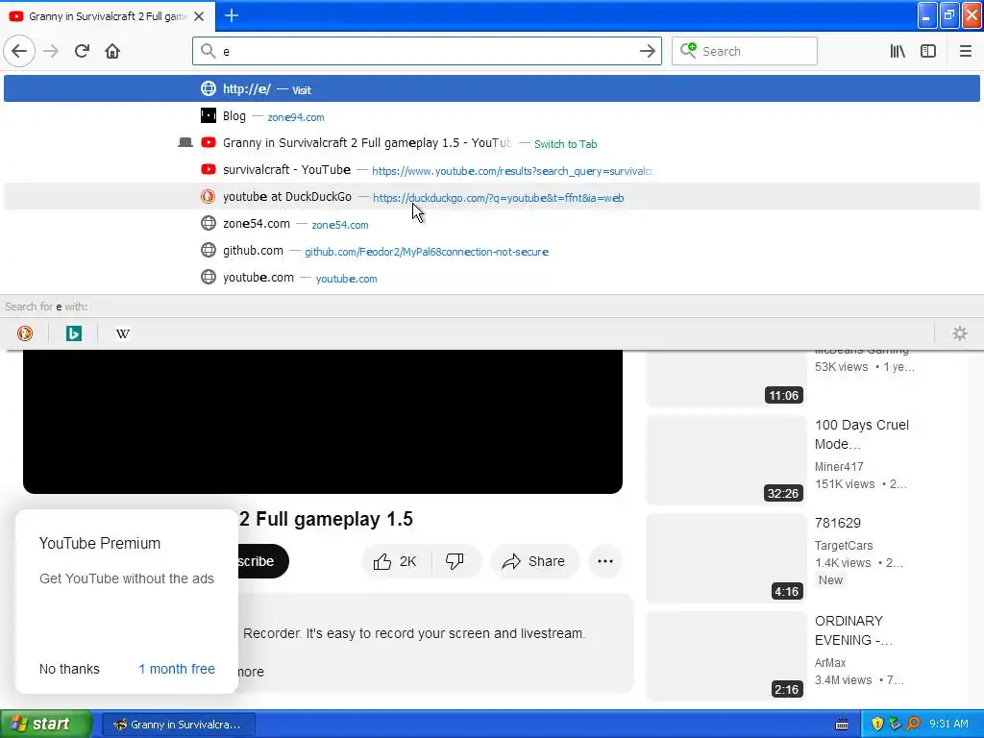
Task: Open the hamburger application menu
Action: coord(965,51)
